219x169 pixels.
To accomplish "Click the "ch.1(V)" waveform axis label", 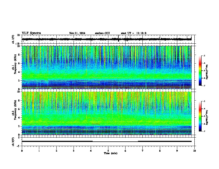I will pyautogui.click(x=13, y=39).
